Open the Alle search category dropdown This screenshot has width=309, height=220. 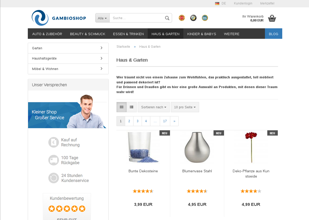click(x=102, y=18)
